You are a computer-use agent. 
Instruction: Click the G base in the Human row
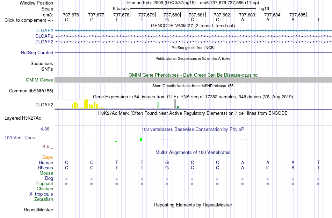coord(167,163)
